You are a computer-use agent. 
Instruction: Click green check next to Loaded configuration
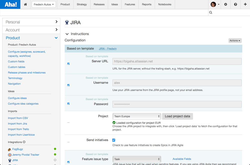[114, 123]
